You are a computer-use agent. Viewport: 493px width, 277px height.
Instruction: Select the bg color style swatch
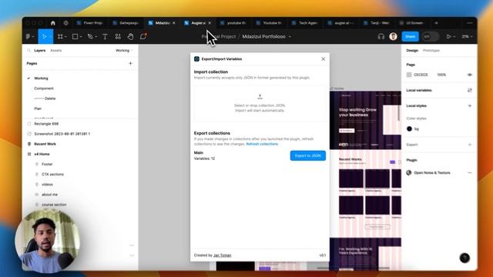409,128
